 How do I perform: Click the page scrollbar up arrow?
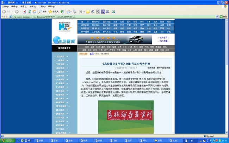[x=227, y=20]
